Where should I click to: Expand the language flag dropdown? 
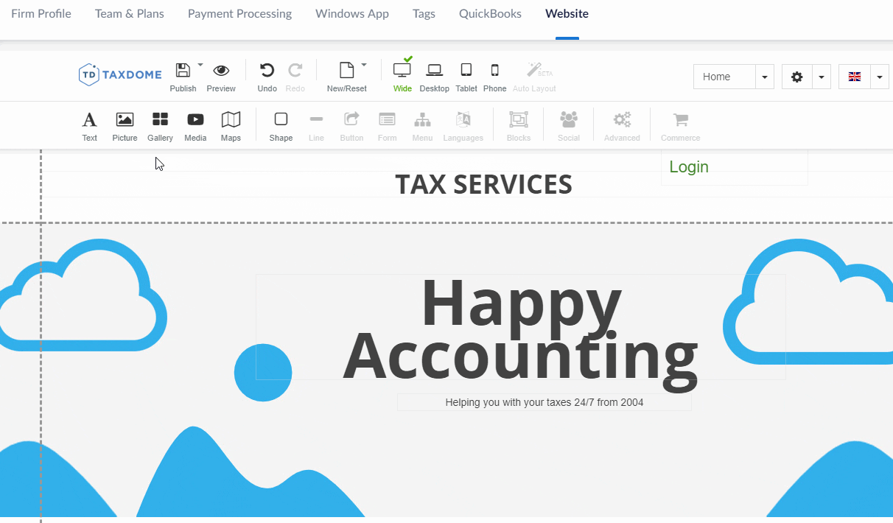click(x=880, y=77)
